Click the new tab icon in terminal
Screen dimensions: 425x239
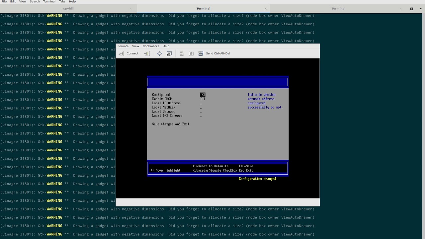tap(412, 9)
